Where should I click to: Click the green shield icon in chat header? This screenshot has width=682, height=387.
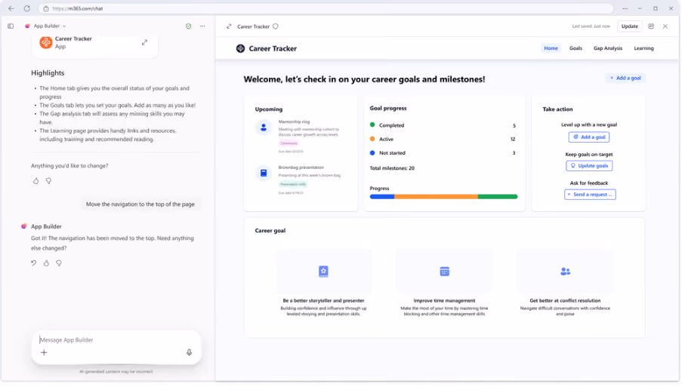[x=188, y=26]
